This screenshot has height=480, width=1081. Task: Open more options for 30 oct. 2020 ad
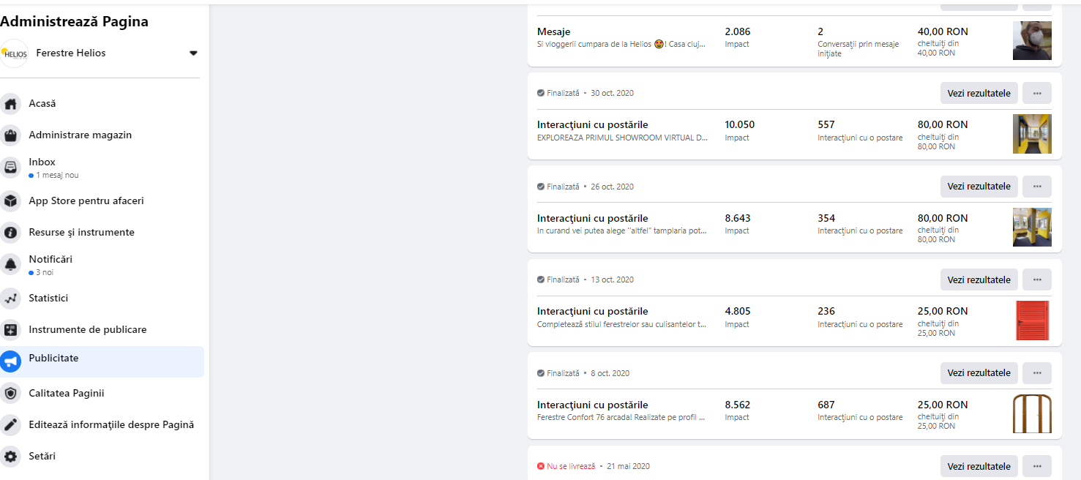(1036, 93)
